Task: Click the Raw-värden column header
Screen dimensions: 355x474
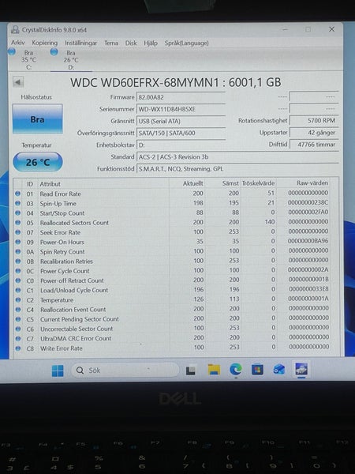Action: [312, 183]
